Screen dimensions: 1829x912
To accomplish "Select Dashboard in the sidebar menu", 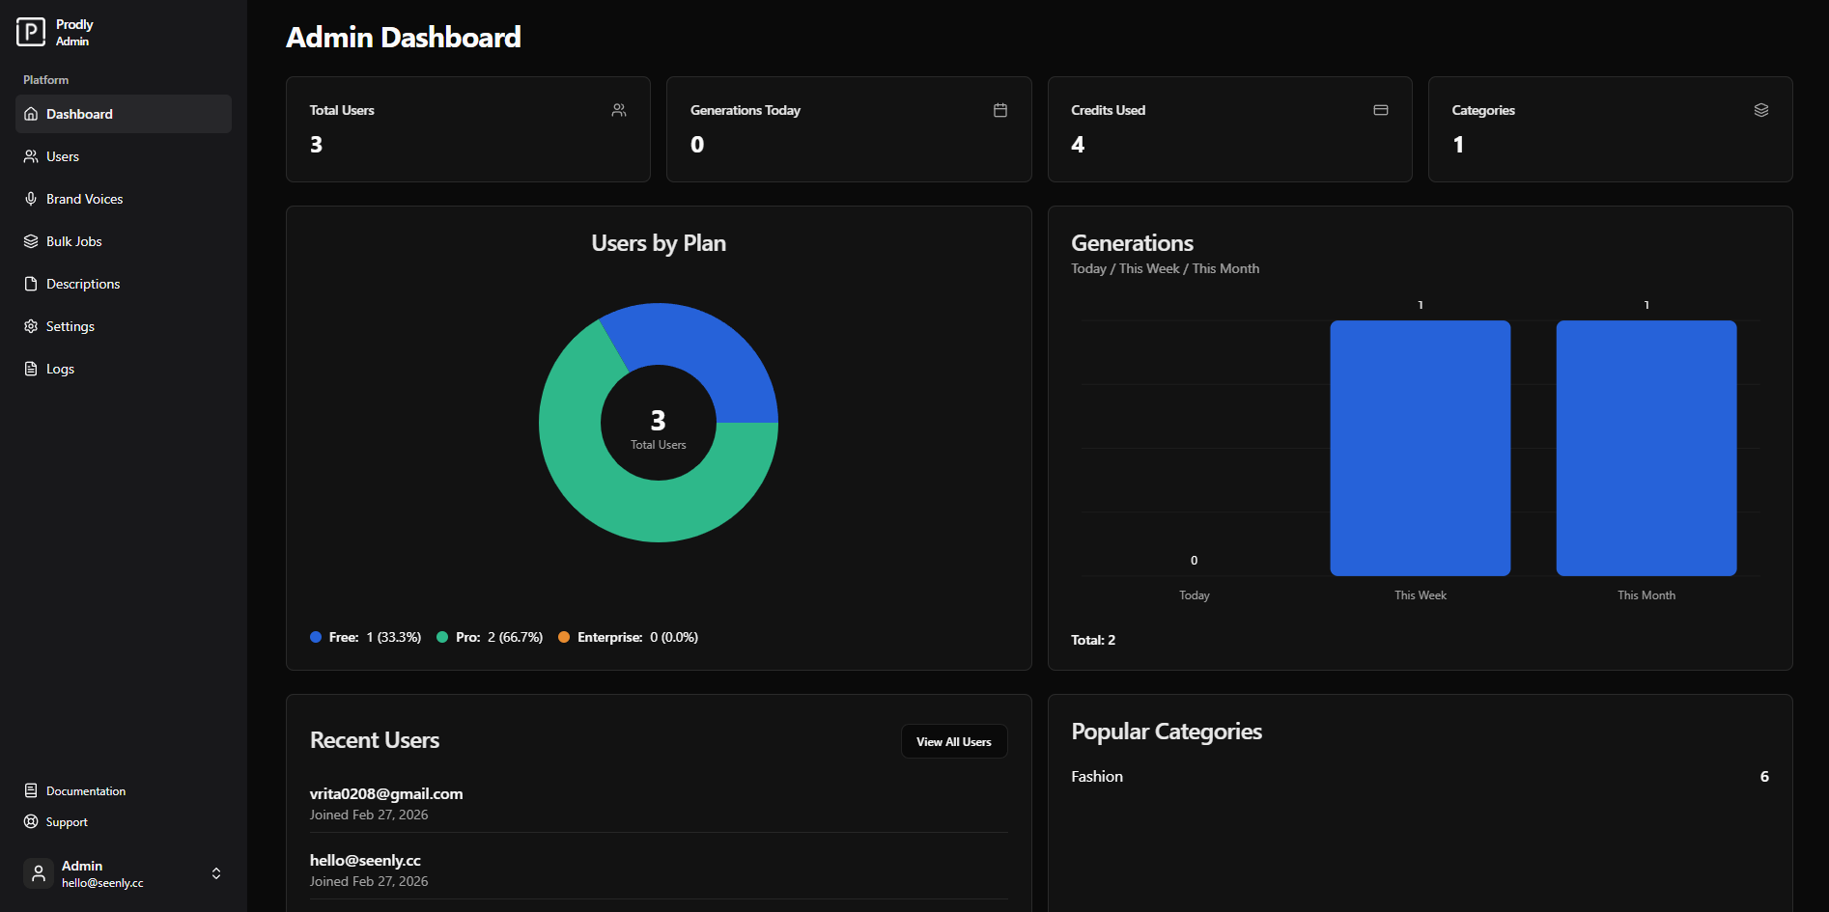I will pyautogui.click(x=79, y=113).
